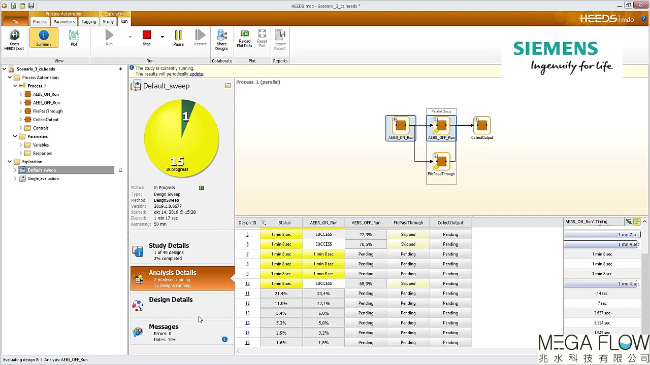Open the Stop button dropdown arrow

(162, 36)
